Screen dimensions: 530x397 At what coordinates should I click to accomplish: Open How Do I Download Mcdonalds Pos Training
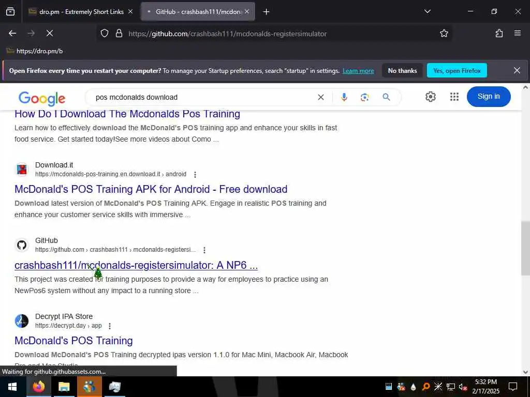pos(127,114)
